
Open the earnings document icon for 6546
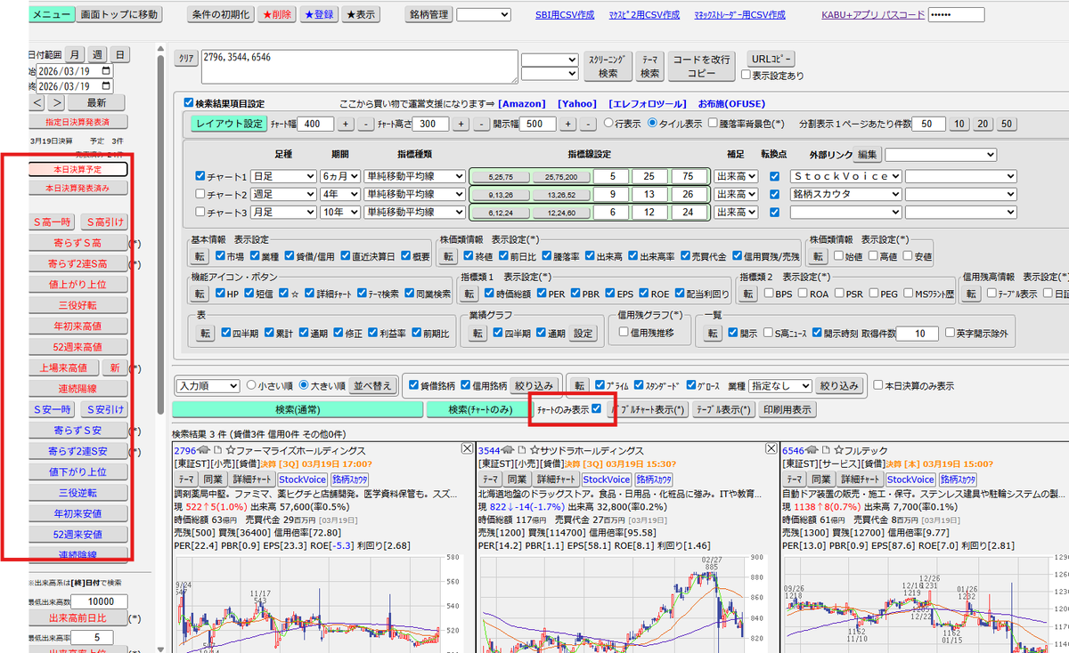(825, 451)
